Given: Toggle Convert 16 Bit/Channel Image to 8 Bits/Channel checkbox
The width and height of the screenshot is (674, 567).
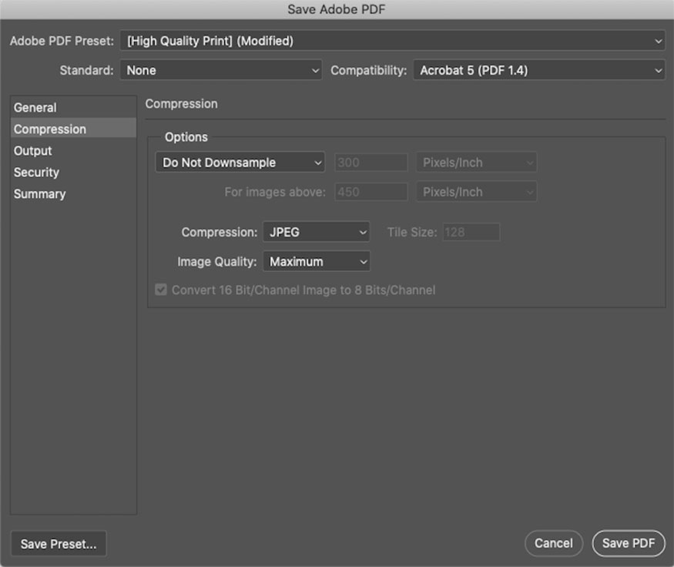Looking at the screenshot, I should pyautogui.click(x=161, y=290).
